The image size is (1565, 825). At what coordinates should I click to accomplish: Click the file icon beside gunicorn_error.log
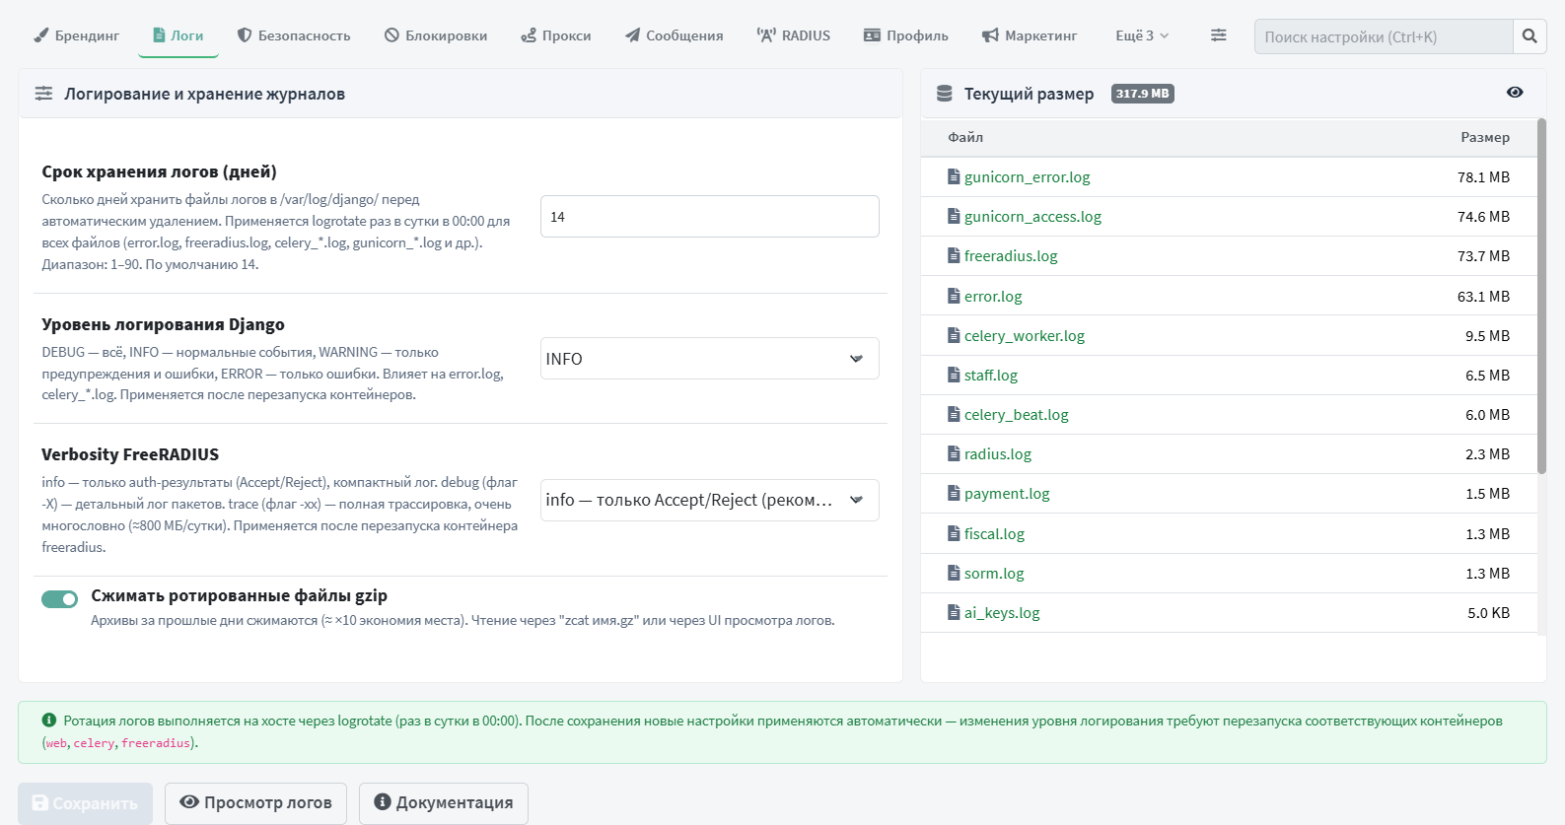click(x=954, y=177)
